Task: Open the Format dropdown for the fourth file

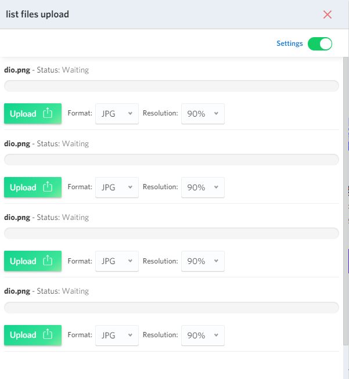Action: pos(117,335)
